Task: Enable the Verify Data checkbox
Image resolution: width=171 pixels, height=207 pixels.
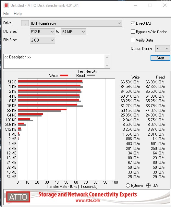Action: click(x=133, y=40)
